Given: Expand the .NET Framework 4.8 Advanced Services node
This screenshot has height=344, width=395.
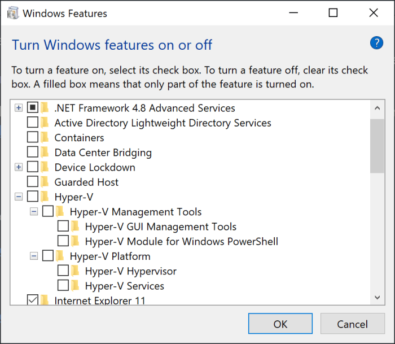Looking at the screenshot, I should pyautogui.click(x=19, y=108).
